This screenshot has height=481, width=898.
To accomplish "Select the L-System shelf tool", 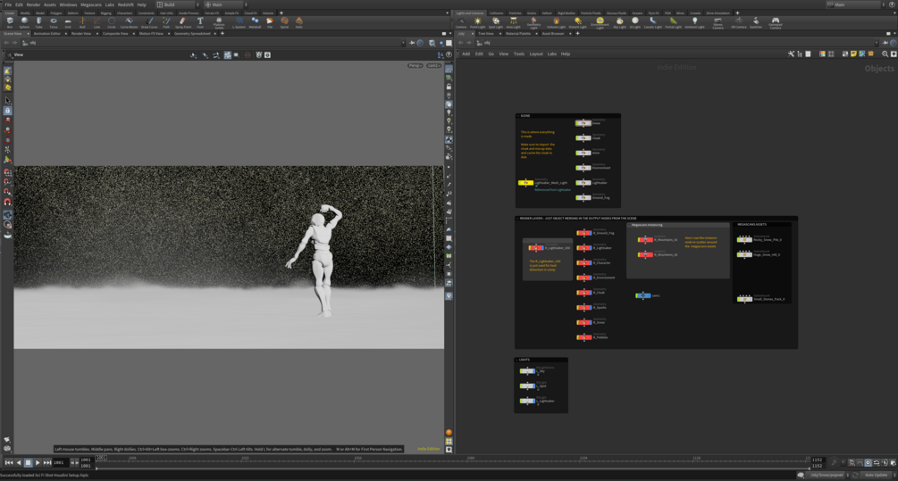I will tap(239, 21).
